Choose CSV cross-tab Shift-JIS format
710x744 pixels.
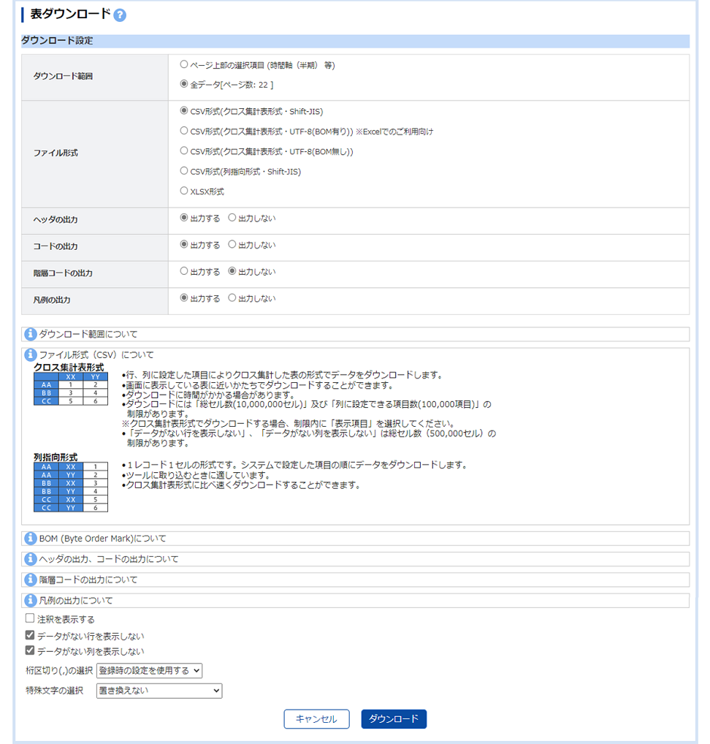tap(184, 110)
